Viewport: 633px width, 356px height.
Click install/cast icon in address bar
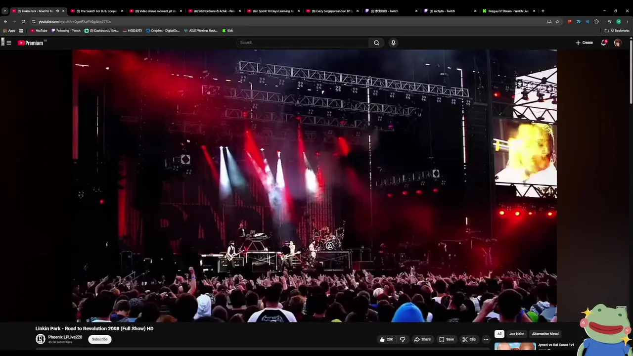pyautogui.click(x=549, y=21)
